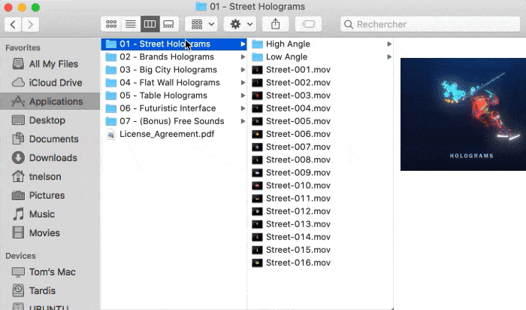526x310 pixels.
Task: Switch to icon view
Action: pyautogui.click(x=111, y=24)
